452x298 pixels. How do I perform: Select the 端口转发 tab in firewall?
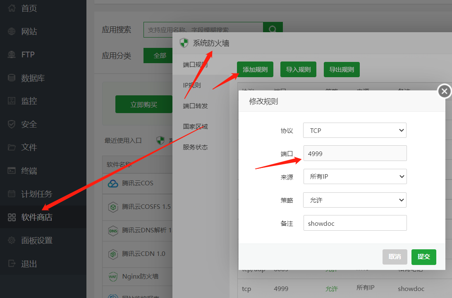201,106
